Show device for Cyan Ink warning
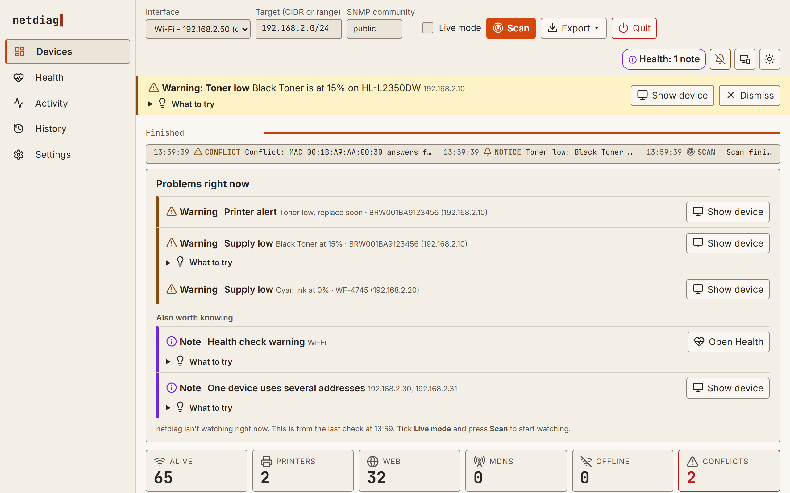This screenshot has width=790, height=493. 728,290
